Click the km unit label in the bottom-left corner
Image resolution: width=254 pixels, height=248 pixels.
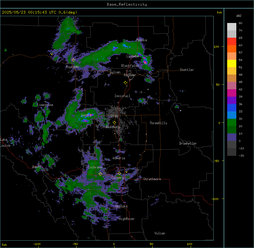[x=4, y=245]
